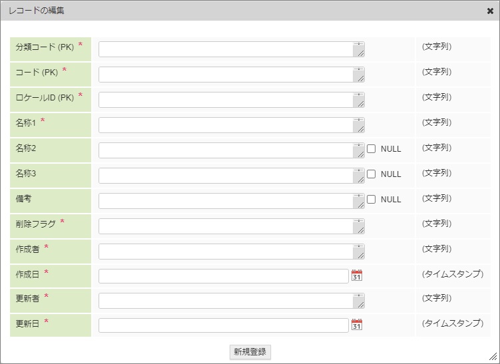Click the 更新日 timestamp input
The width and height of the screenshot is (500, 364).
223,325
